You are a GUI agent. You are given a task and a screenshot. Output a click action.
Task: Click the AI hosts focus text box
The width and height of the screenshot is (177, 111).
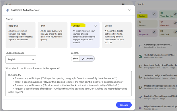69,84
